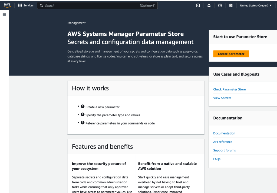Image resolution: width=277 pixels, height=193 pixels.
Task: Open the API reference link
Action: point(222,142)
